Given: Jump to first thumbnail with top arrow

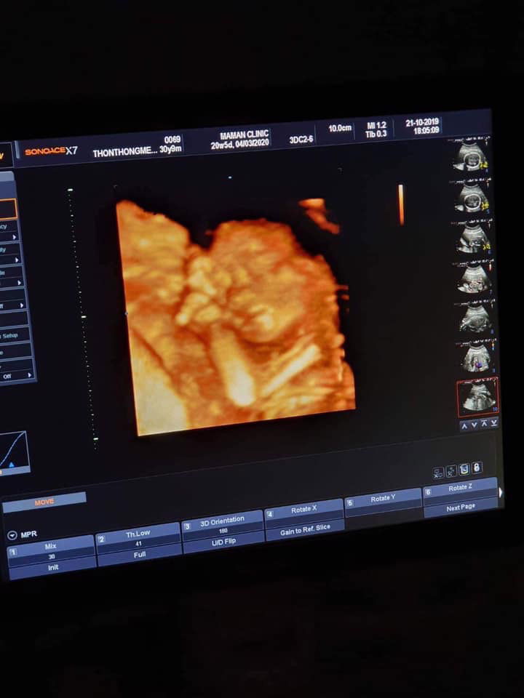Looking at the screenshot, I should [x=485, y=424].
